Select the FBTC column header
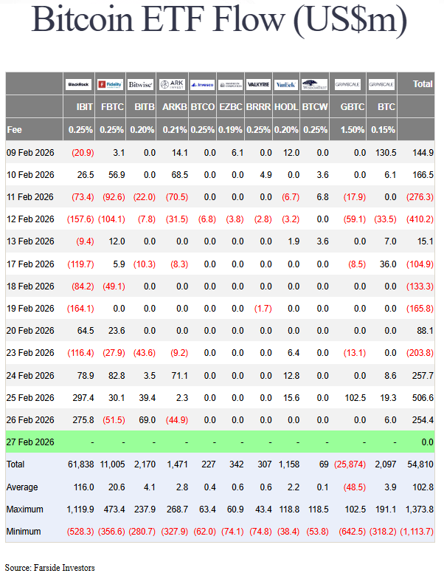The height and width of the screenshot is (573, 444). click(x=112, y=107)
